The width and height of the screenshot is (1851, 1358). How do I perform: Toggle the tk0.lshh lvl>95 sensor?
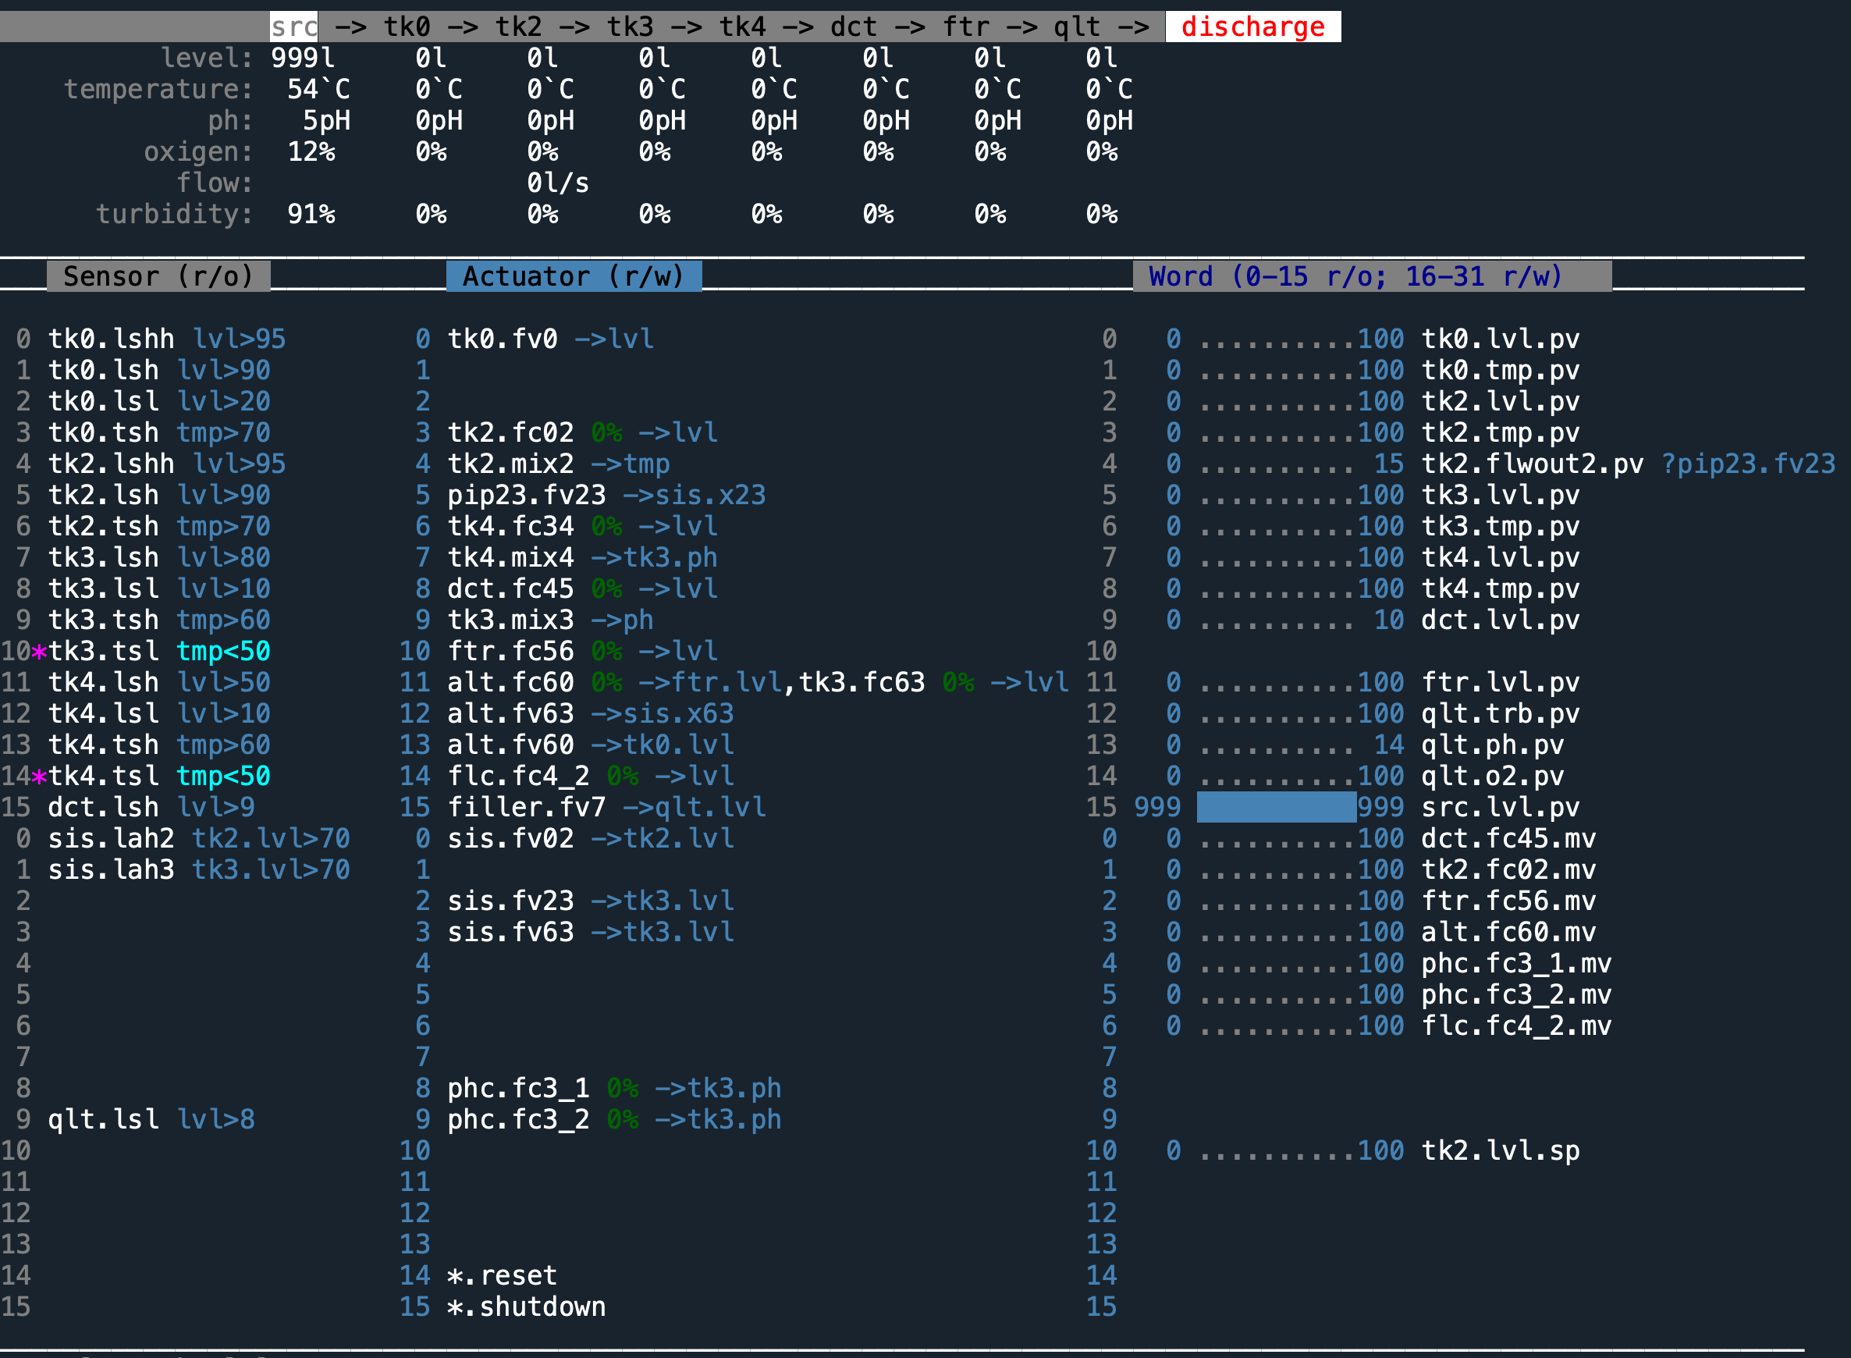tap(165, 338)
